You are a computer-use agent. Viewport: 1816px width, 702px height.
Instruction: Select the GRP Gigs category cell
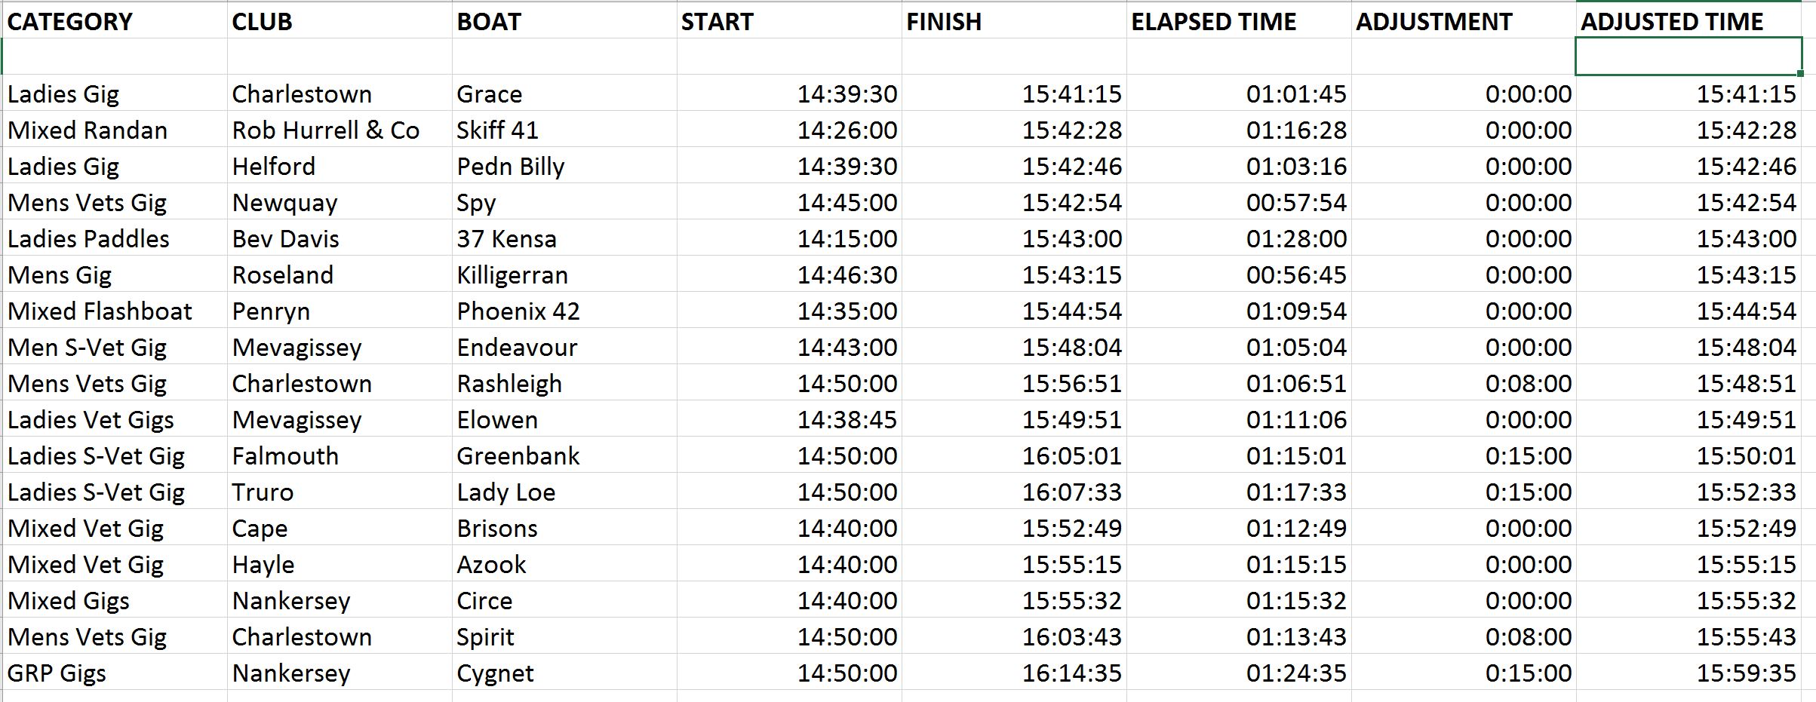click(115, 673)
